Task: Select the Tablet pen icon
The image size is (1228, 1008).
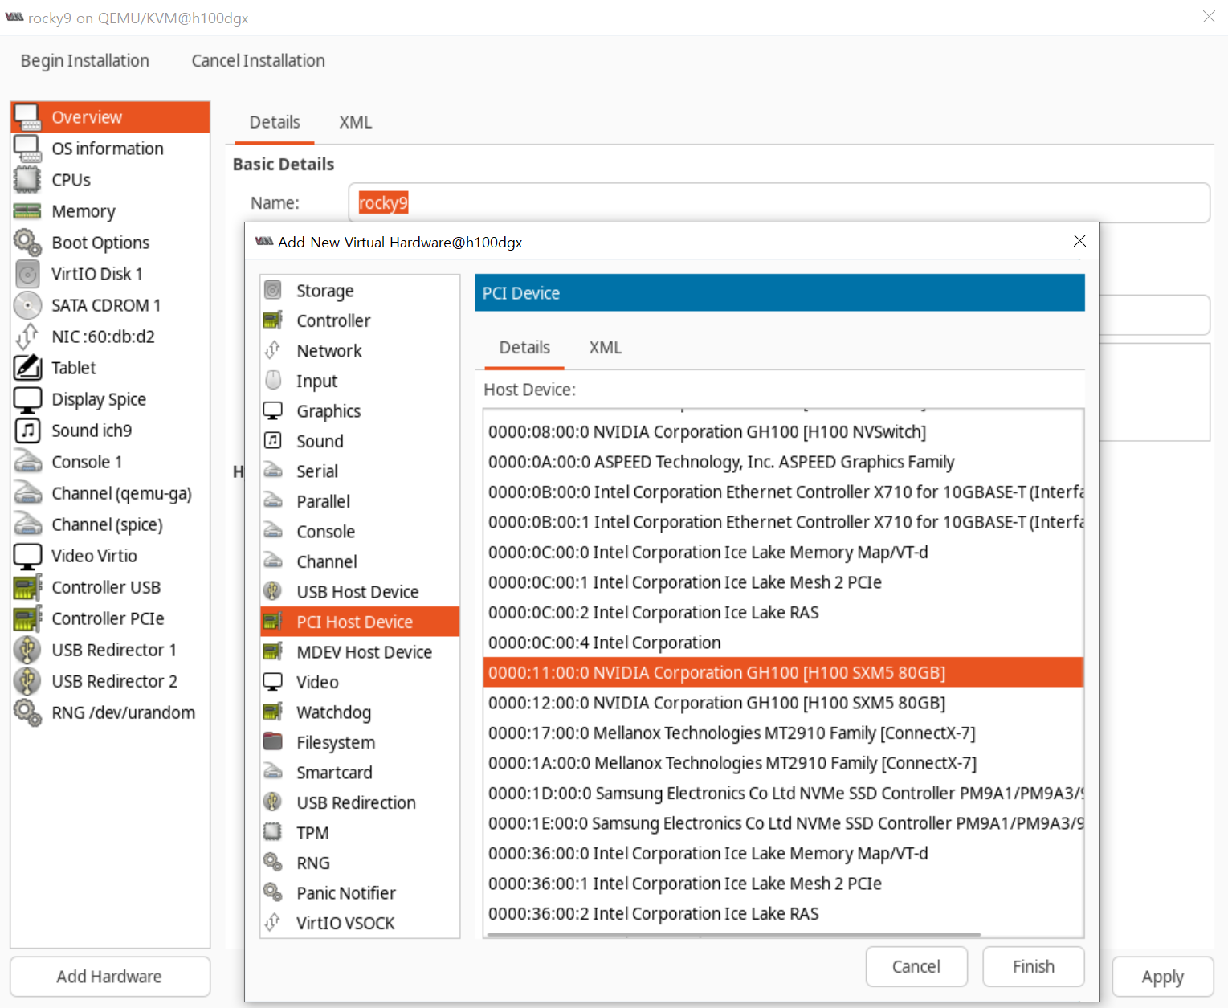Action: 27,368
